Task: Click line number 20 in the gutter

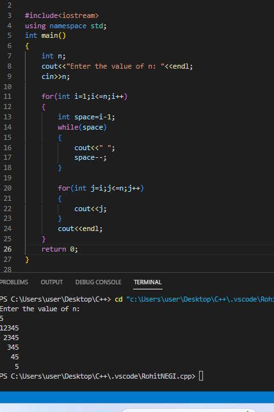Action: click(x=8, y=188)
